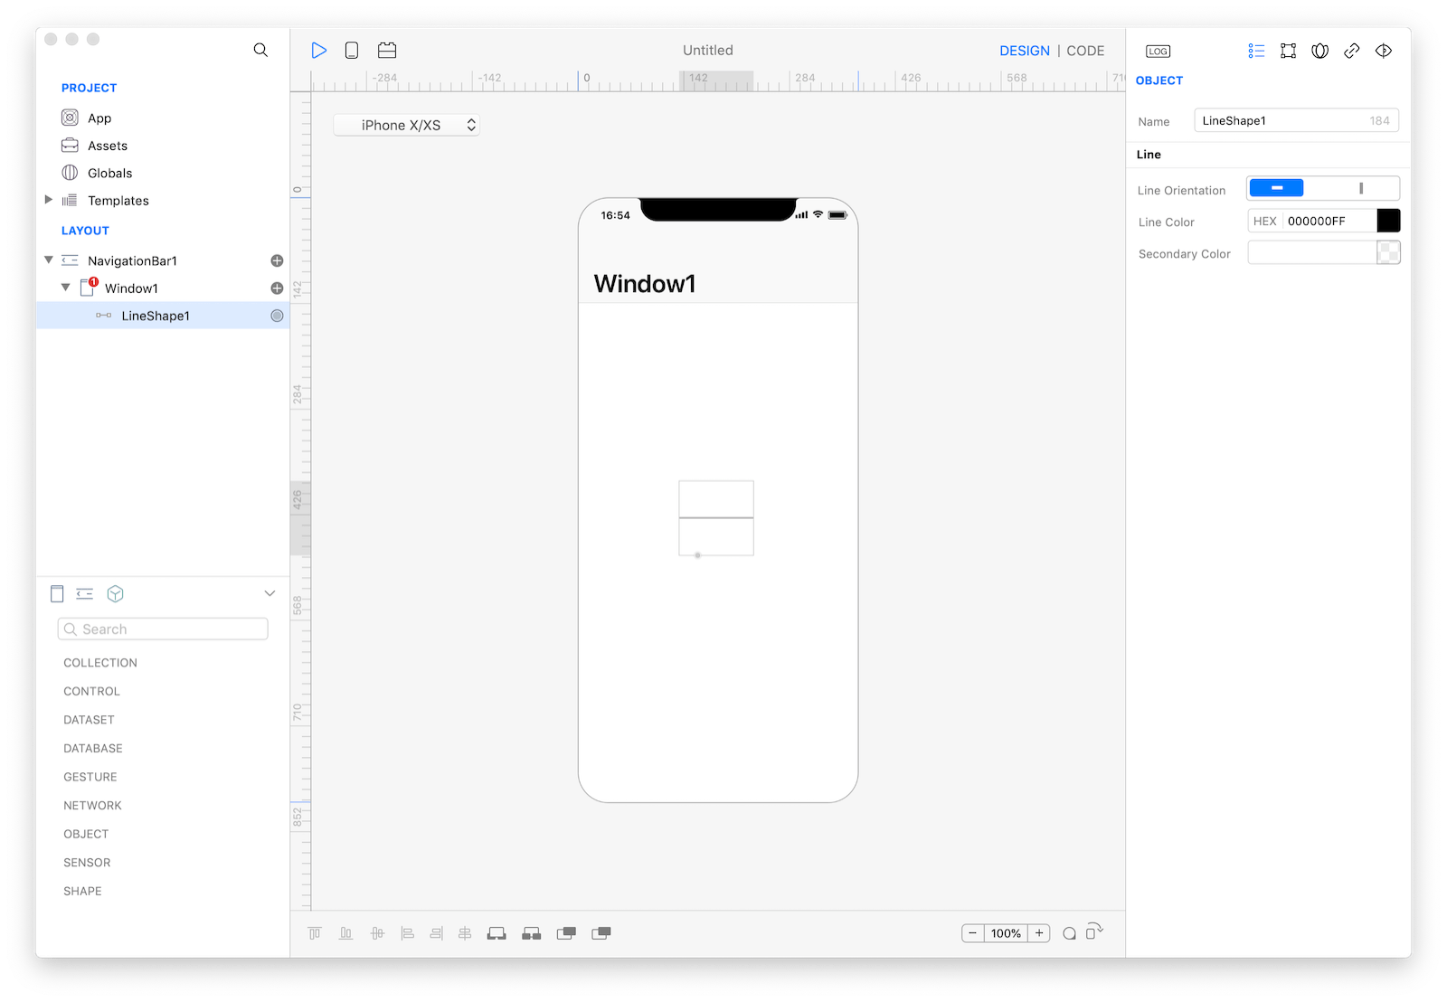The image size is (1447, 1002).
Task: Open the appearance lotus-shaped inspector
Action: (x=1320, y=51)
